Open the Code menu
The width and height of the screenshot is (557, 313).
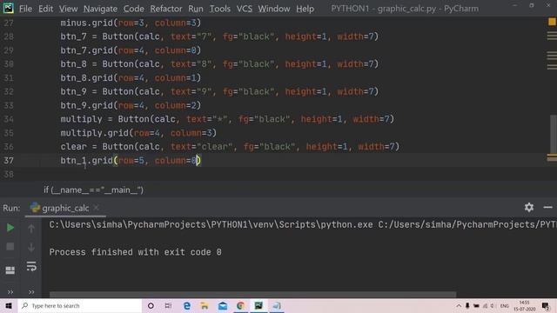point(133,9)
